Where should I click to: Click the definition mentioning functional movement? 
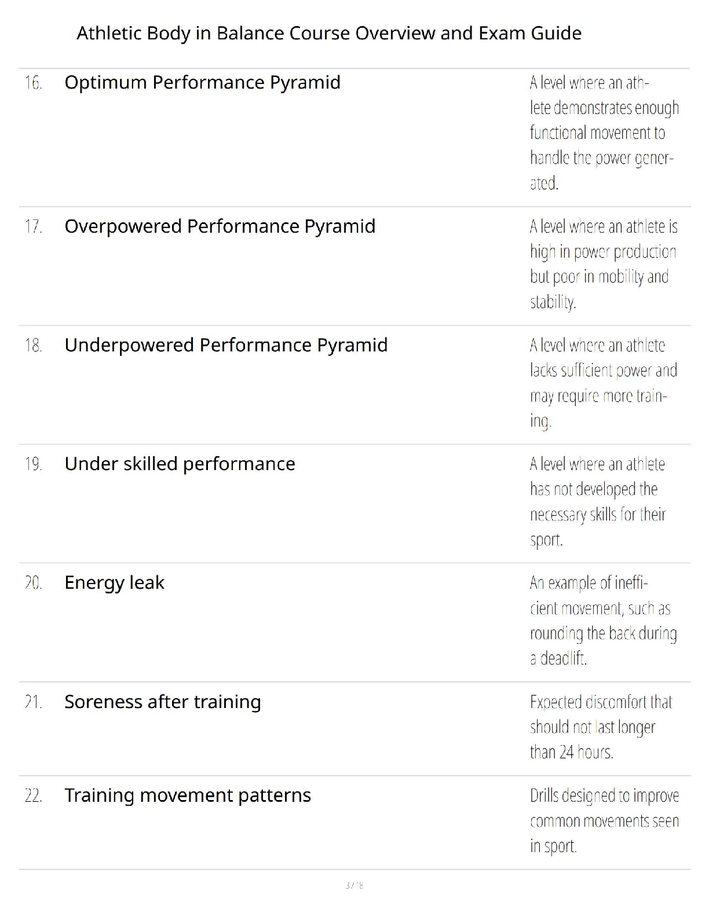pyautogui.click(x=603, y=133)
